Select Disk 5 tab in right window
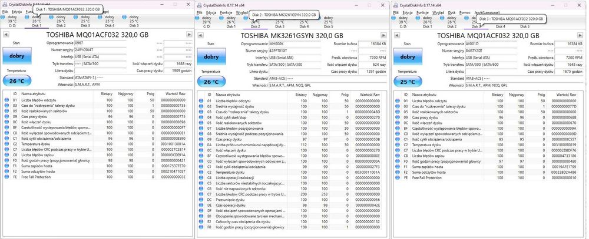The width and height of the screenshot is (589, 239). 525,22
